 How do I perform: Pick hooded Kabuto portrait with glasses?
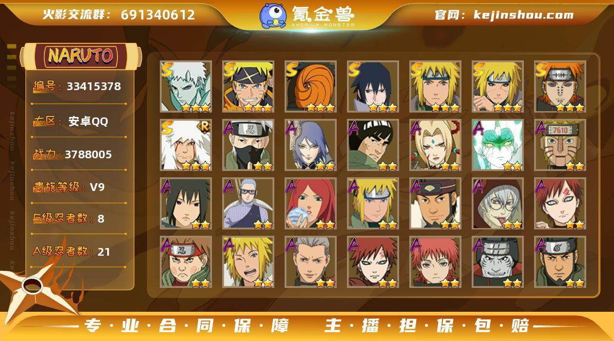click(x=498, y=203)
